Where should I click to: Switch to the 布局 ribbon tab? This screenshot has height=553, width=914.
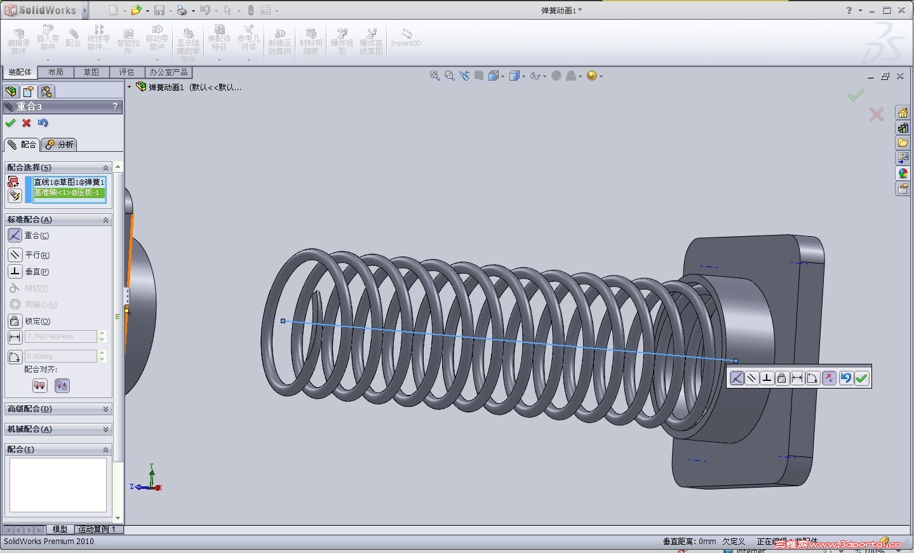tap(56, 72)
